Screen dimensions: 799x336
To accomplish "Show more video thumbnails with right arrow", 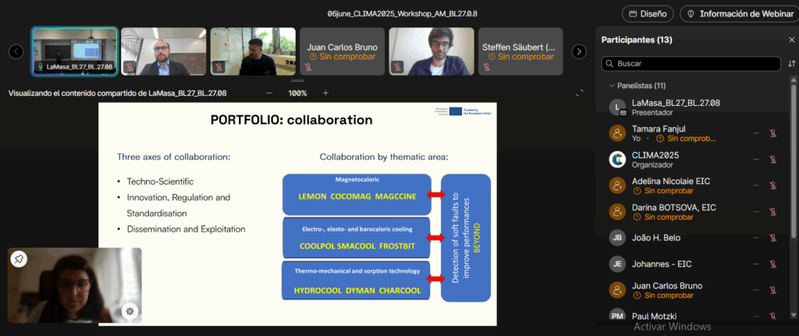I will point(579,51).
